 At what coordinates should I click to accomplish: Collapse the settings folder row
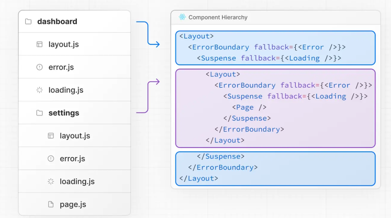(x=64, y=113)
